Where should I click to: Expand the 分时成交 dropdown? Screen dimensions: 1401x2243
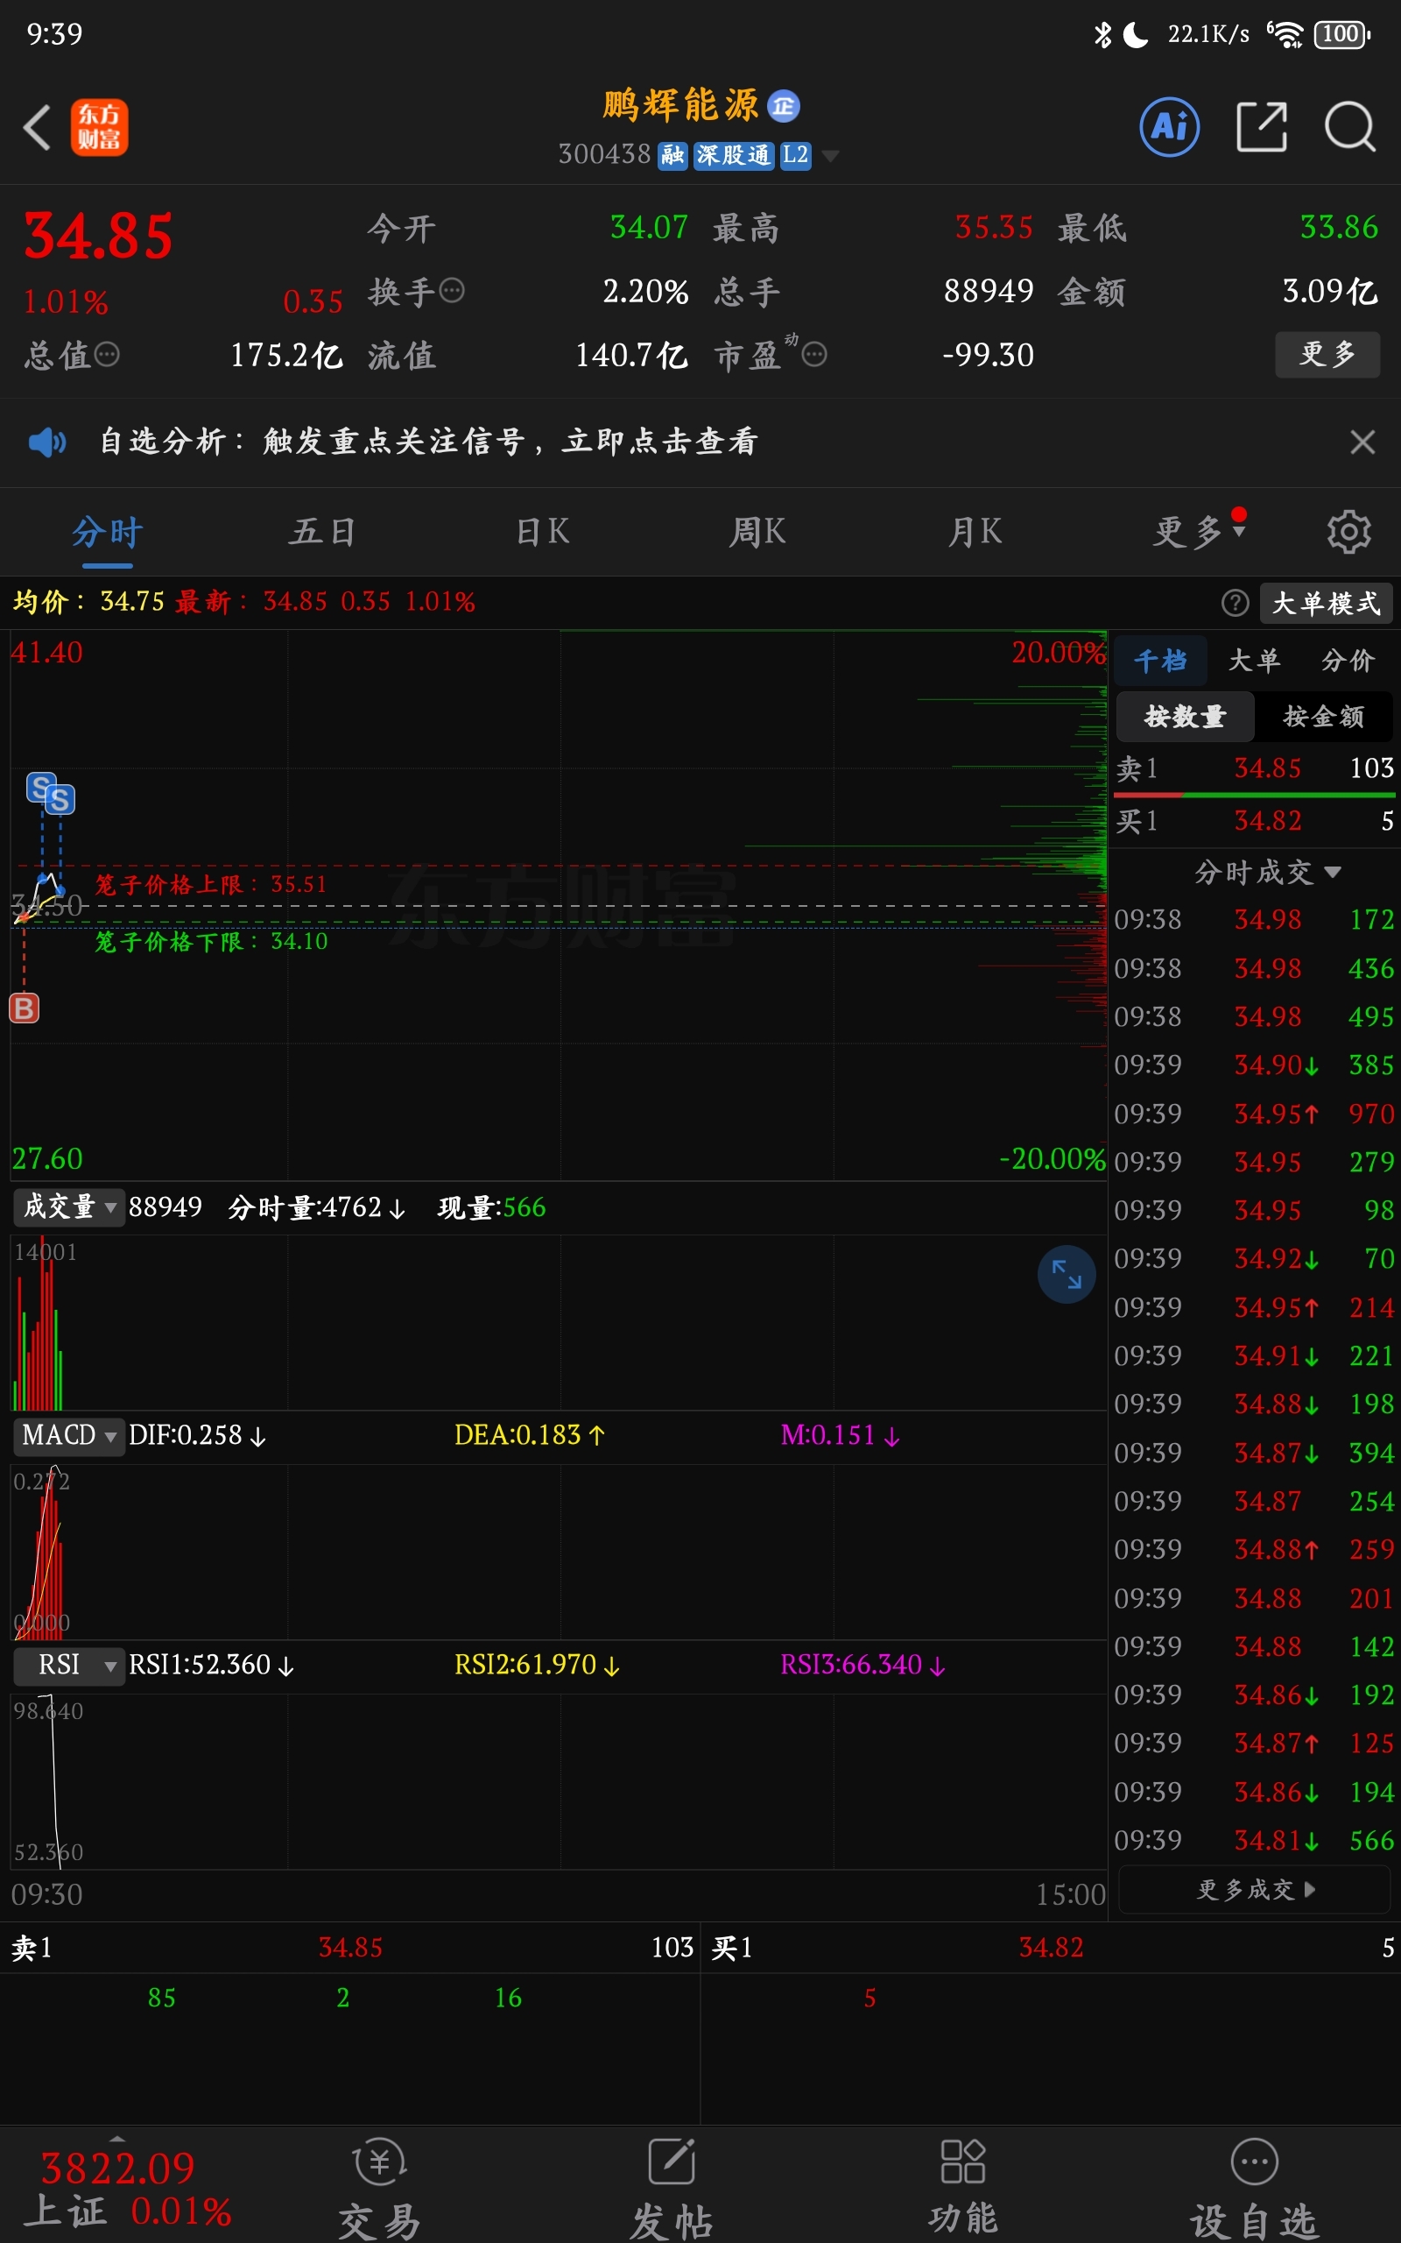pyautogui.click(x=1268, y=872)
